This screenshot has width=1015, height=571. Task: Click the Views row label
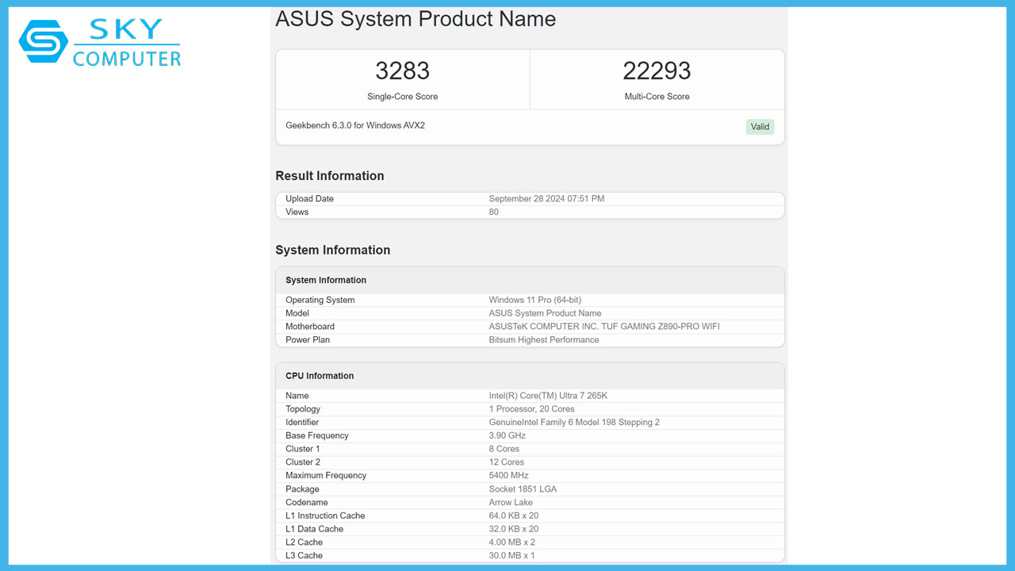tap(297, 213)
